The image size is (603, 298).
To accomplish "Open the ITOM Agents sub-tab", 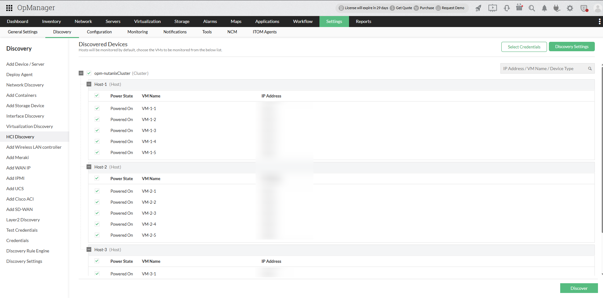I will coord(265,32).
